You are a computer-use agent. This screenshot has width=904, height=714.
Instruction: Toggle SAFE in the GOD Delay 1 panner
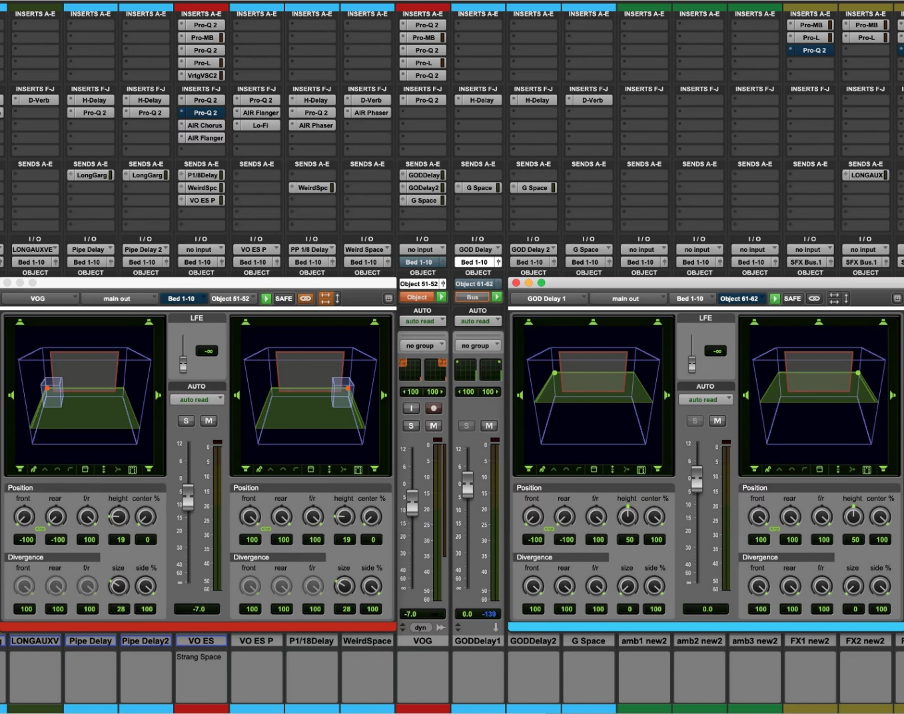792,299
